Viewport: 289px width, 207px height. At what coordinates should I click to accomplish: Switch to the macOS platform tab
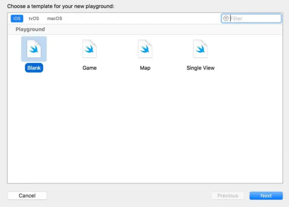[x=54, y=18]
